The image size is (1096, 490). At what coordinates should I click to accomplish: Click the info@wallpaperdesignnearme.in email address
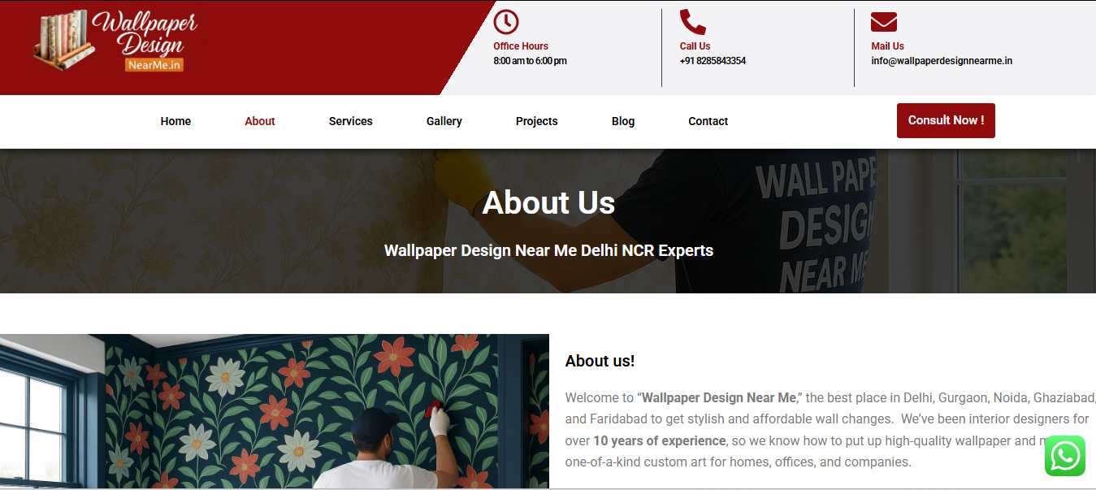click(942, 61)
